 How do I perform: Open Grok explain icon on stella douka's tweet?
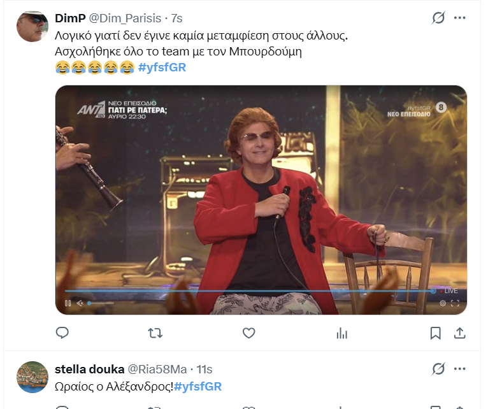tap(438, 369)
